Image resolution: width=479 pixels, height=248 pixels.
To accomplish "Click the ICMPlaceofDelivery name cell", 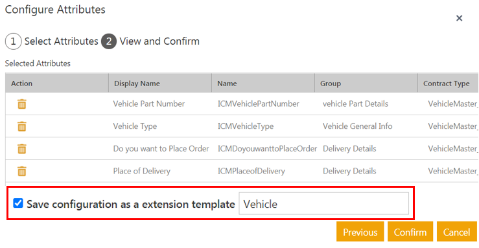I will [251, 171].
